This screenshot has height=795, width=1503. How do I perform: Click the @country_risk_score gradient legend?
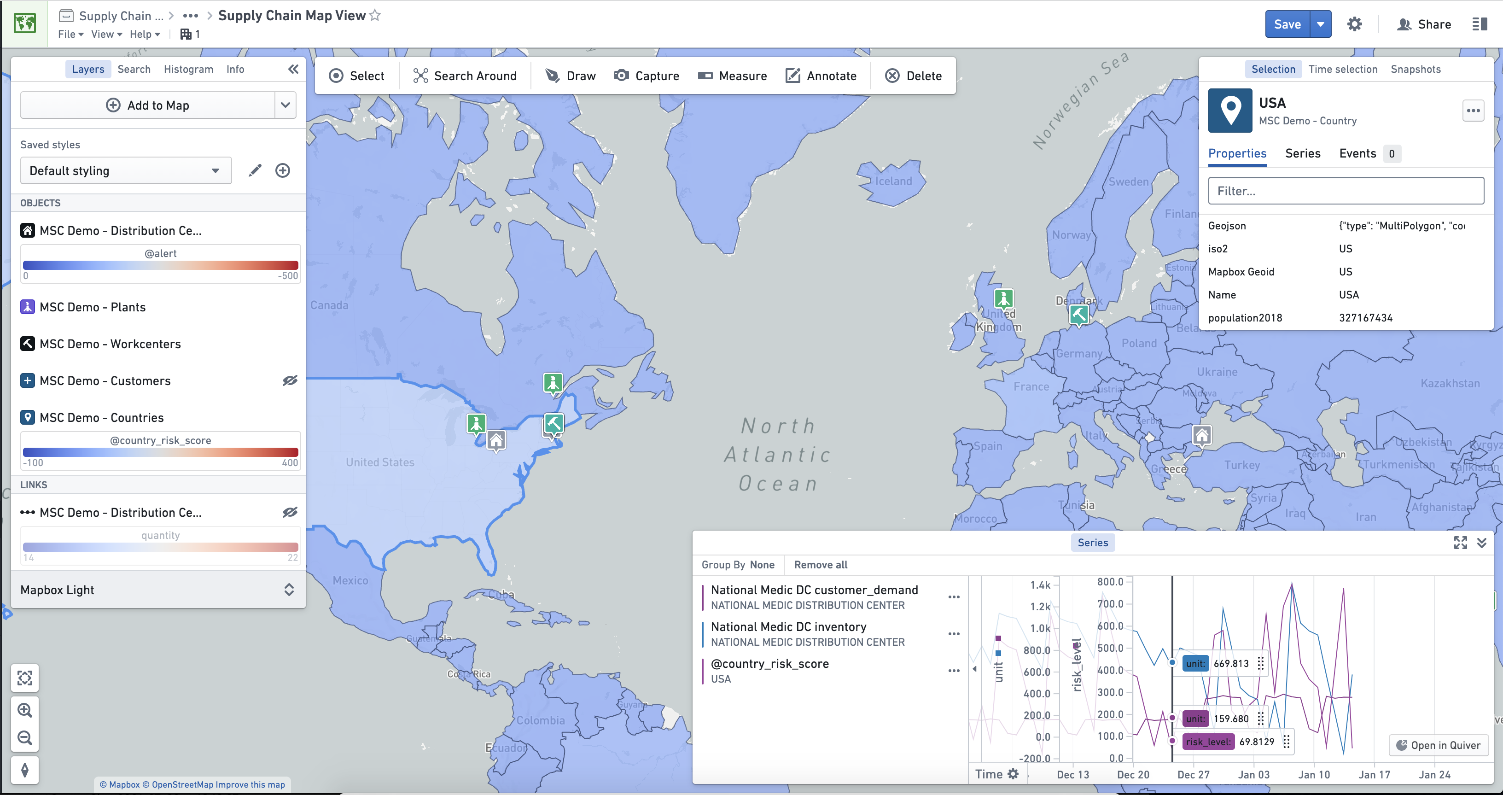[x=160, y=451]
